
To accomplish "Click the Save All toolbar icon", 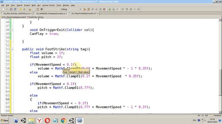I will [x=15, y=9].
